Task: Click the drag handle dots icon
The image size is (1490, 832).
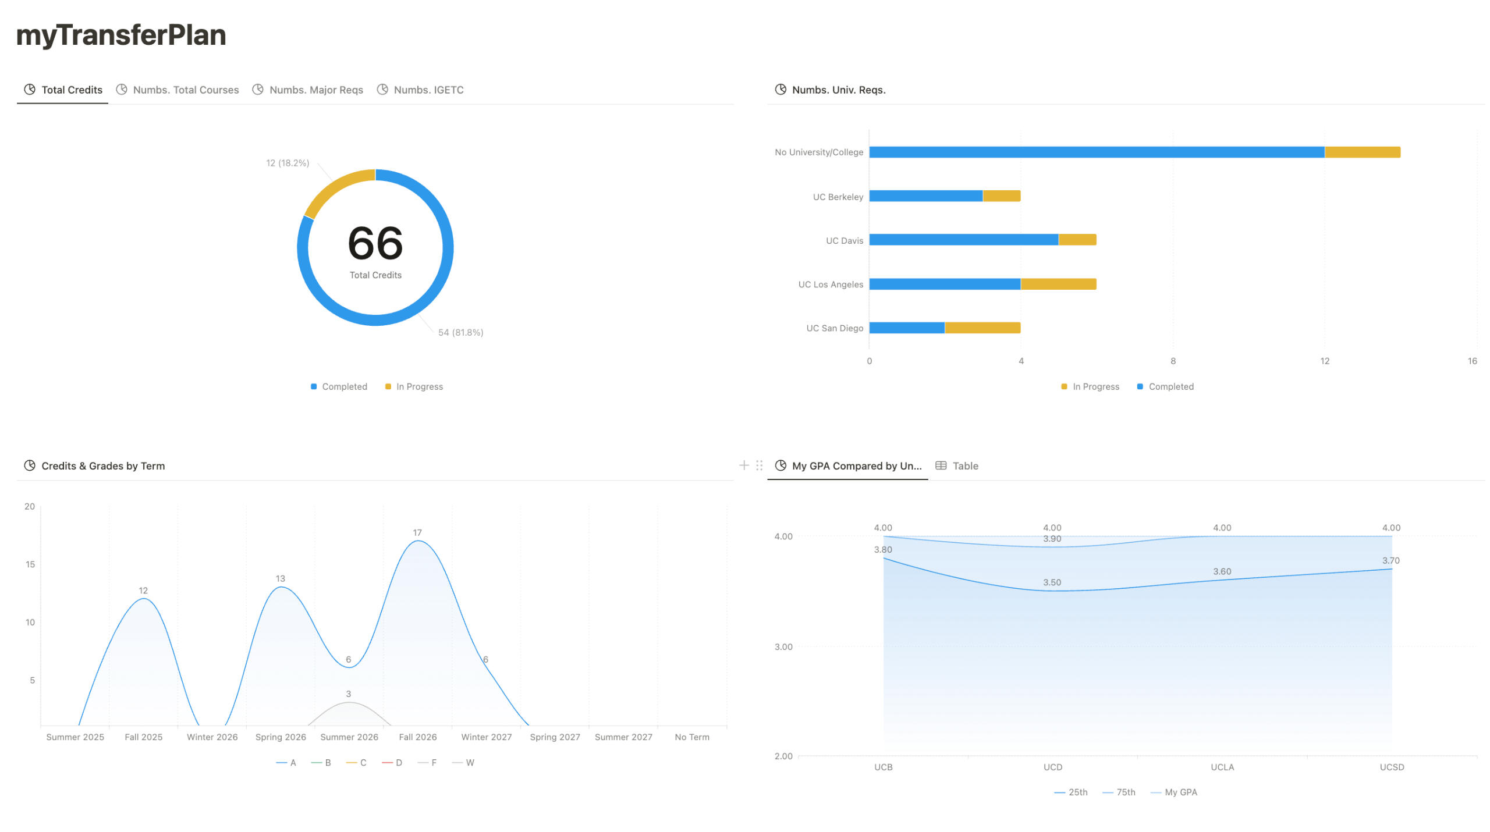Action: 759,465
